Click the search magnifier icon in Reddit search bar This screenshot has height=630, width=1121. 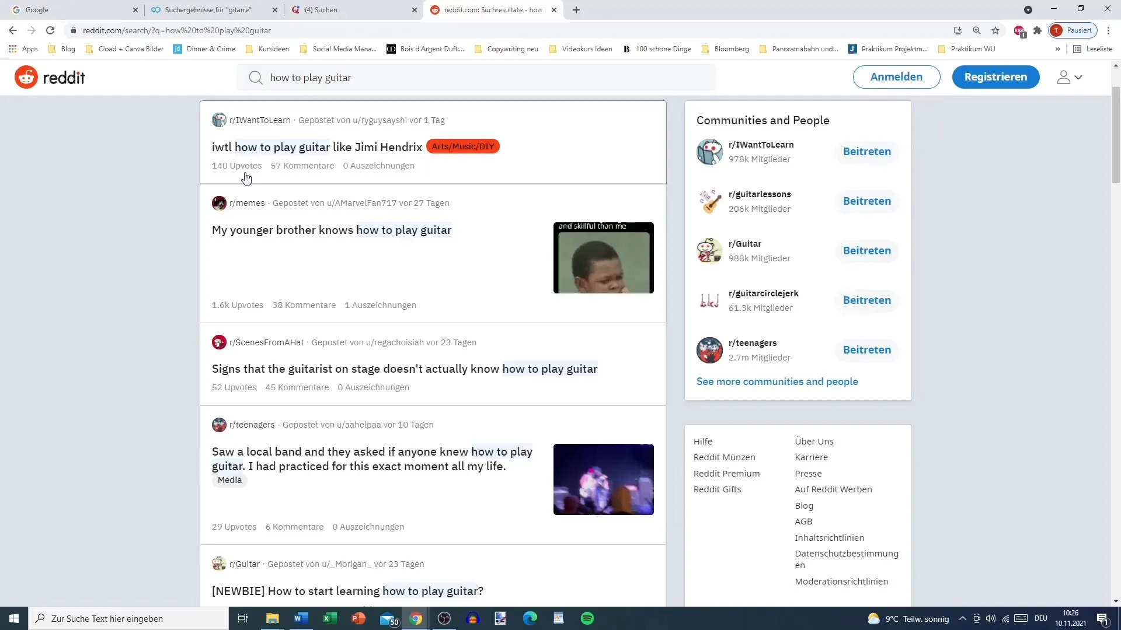pyautogui.click(x=255, y=78)
